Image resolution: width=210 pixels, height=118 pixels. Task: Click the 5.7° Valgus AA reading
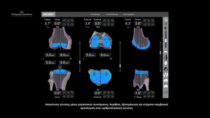coord(48,23)
